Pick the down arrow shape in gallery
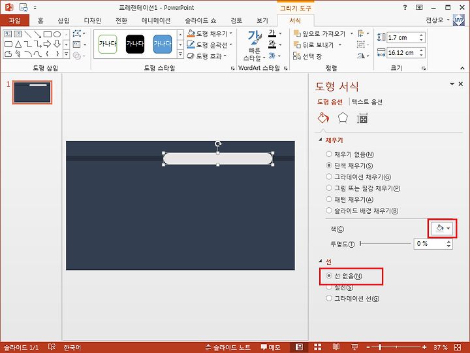 click(57, 44)
